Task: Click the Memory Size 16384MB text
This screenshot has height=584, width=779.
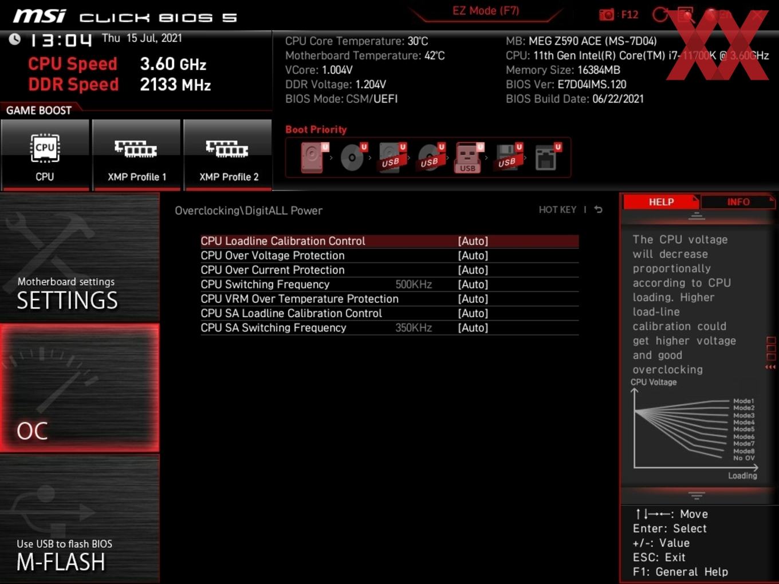Action: (x=563, y=70)
